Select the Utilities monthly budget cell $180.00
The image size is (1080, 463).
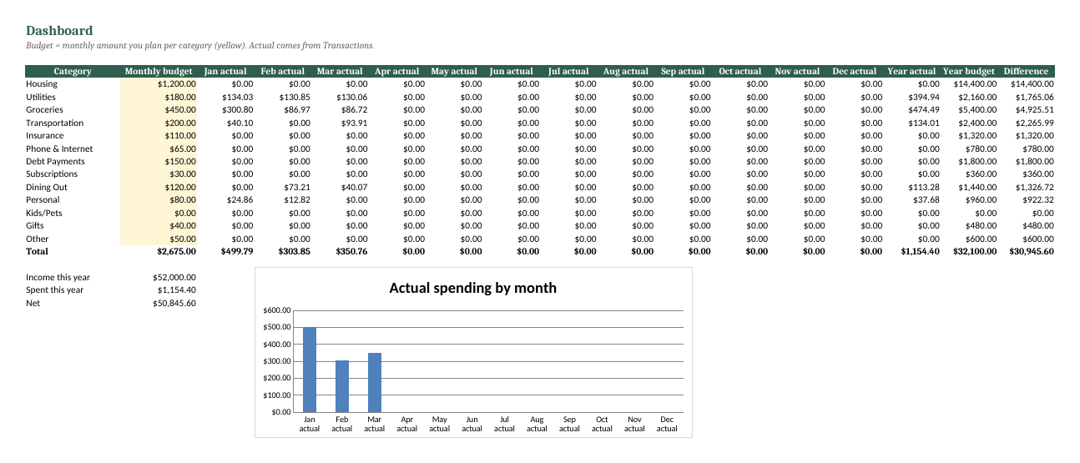point(159,97)
